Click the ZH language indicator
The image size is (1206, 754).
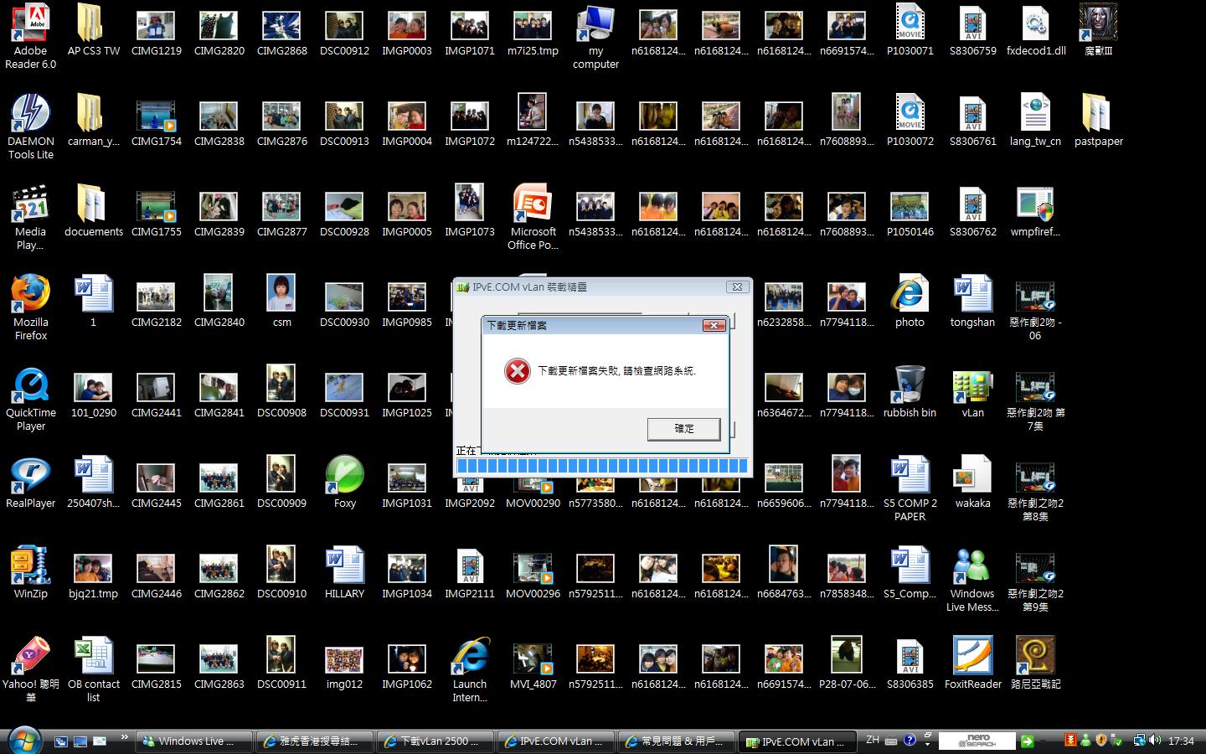point(873,740)
